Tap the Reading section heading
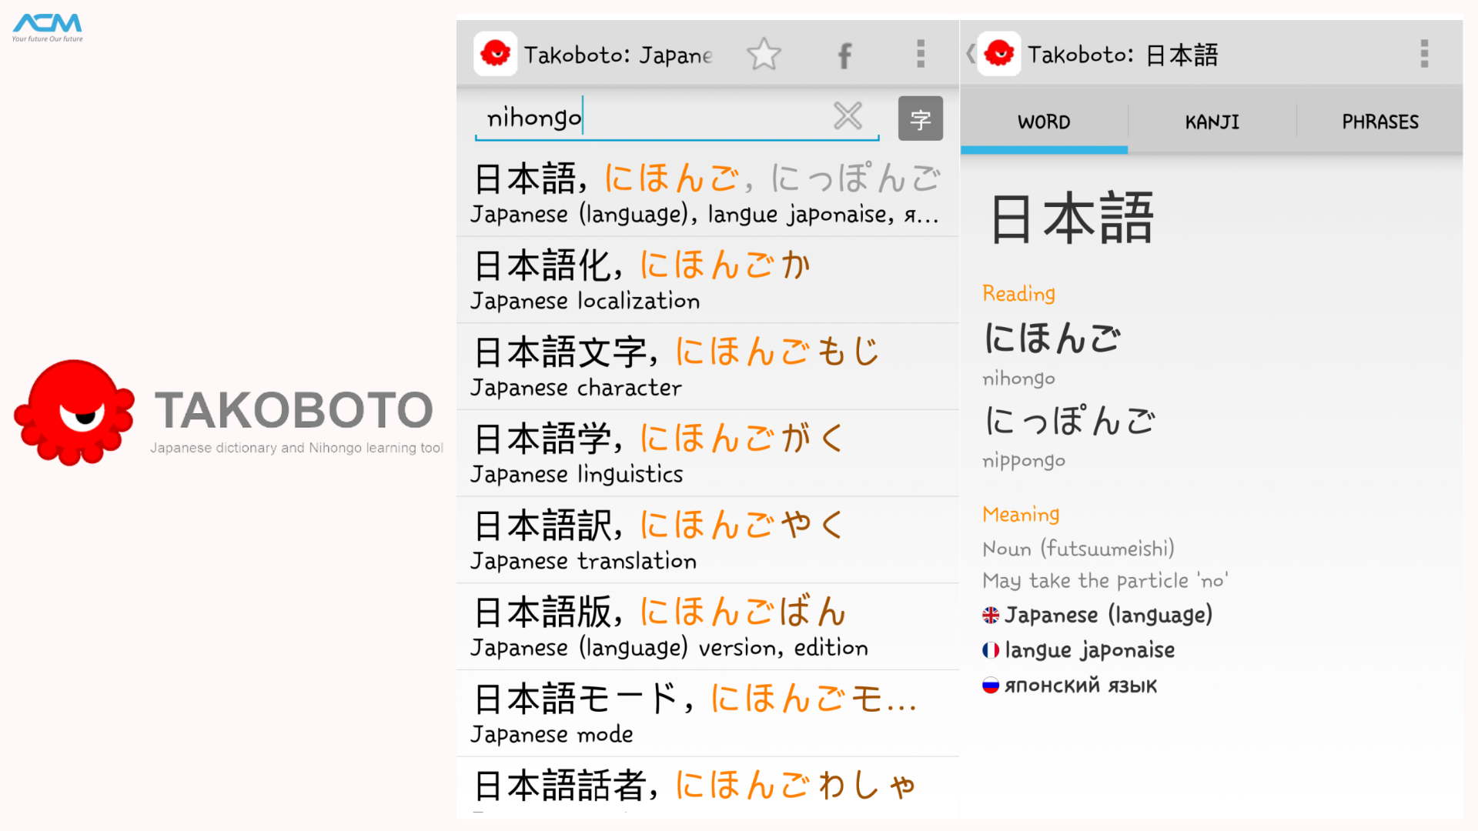1478x831 pixels. point(1018,294)
